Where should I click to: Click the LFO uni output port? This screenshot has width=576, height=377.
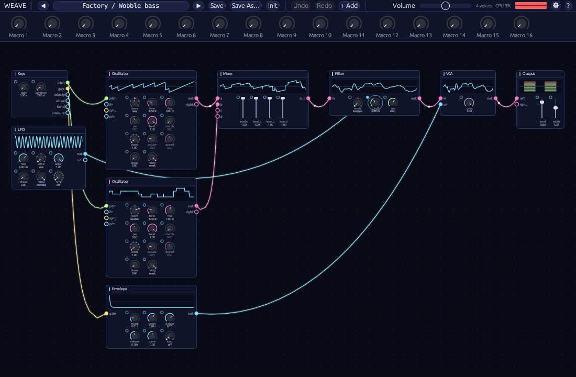pos(85,160)
